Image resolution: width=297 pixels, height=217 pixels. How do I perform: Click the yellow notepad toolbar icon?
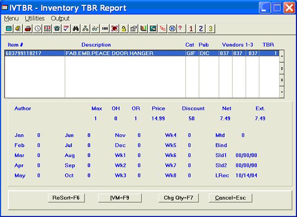coord(18,29)
